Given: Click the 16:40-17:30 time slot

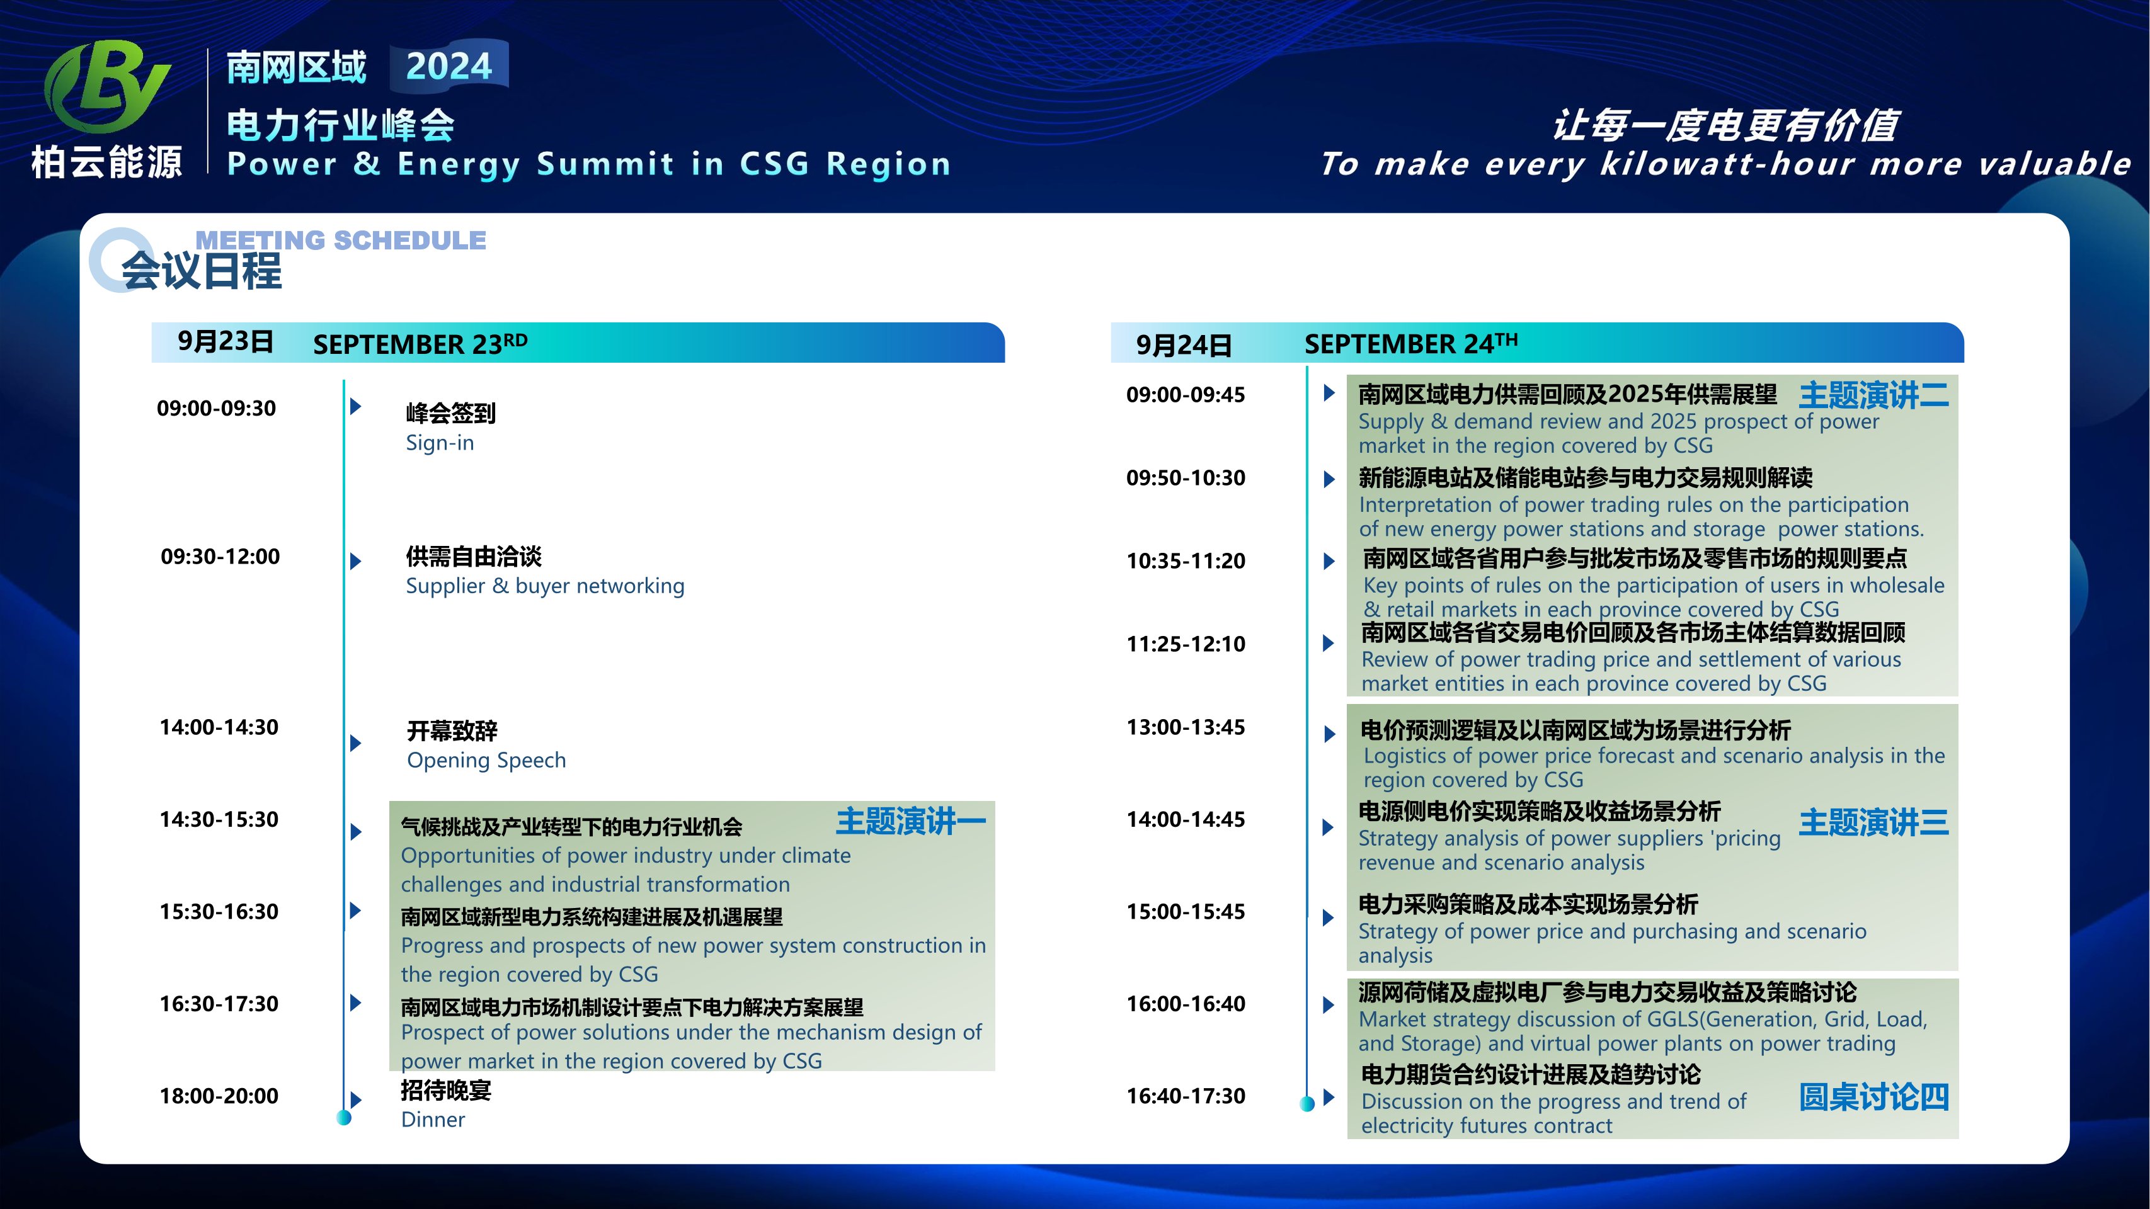Looking at the screenshot, I should click(1186, 1096).
